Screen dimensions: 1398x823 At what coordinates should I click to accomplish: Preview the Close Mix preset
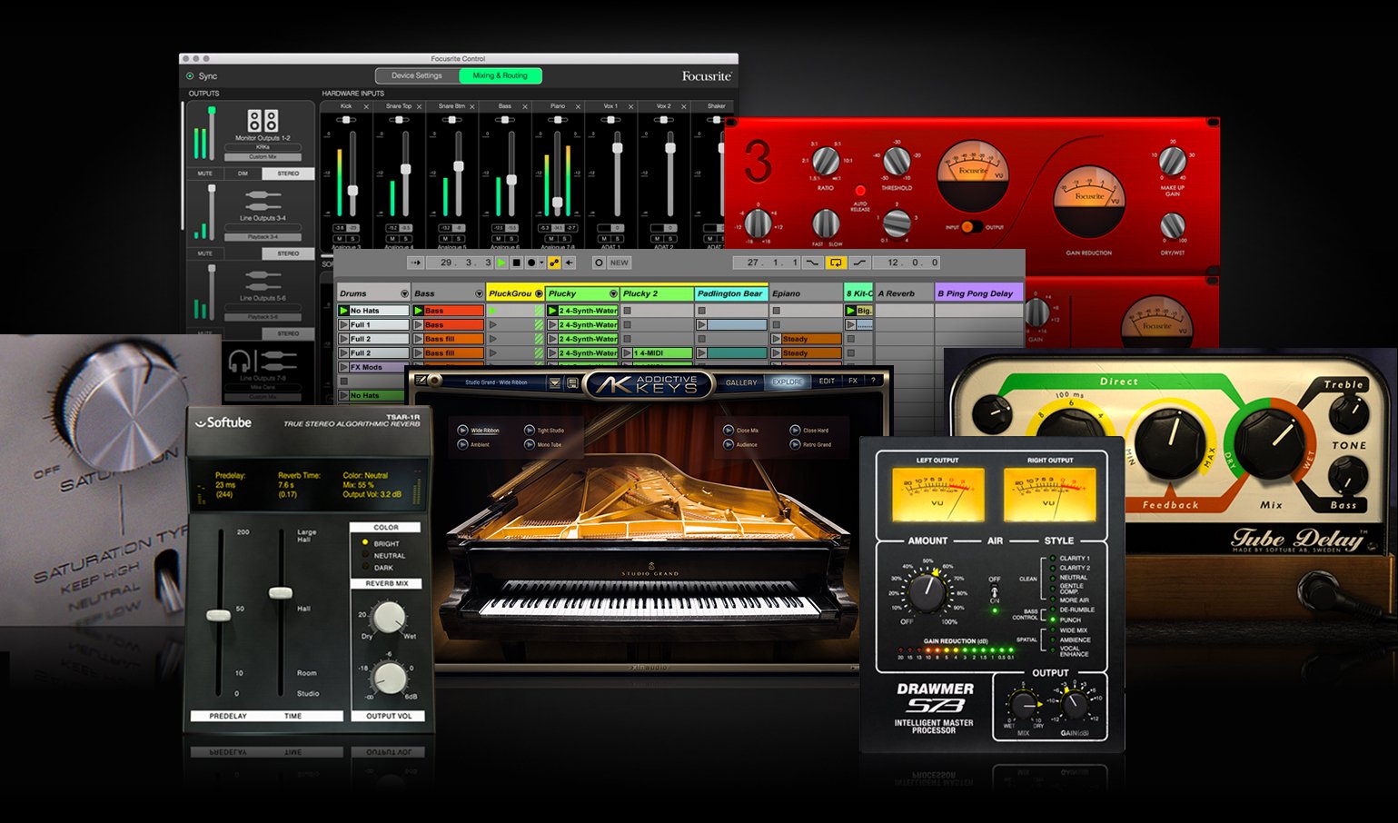click(729, 431)
